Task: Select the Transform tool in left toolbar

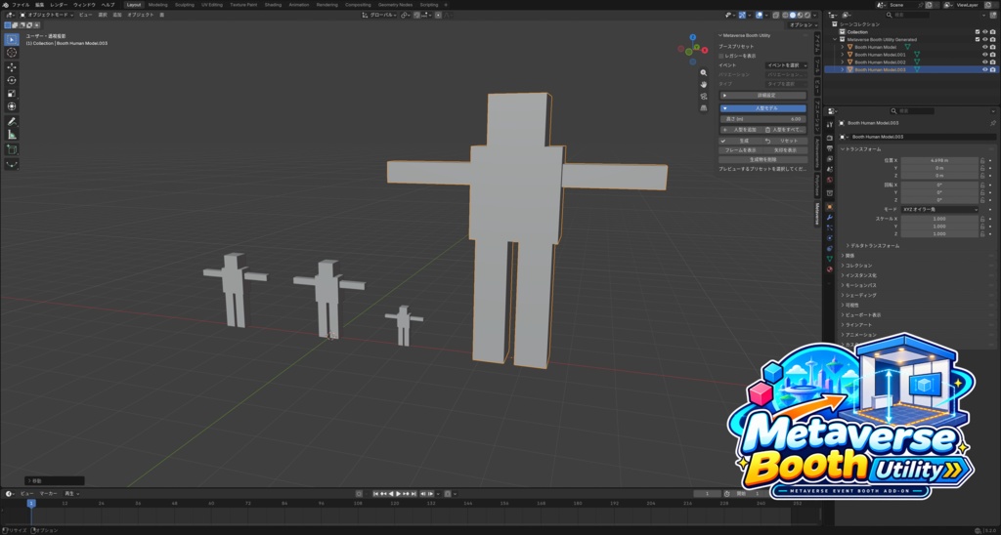Action: 12,106
